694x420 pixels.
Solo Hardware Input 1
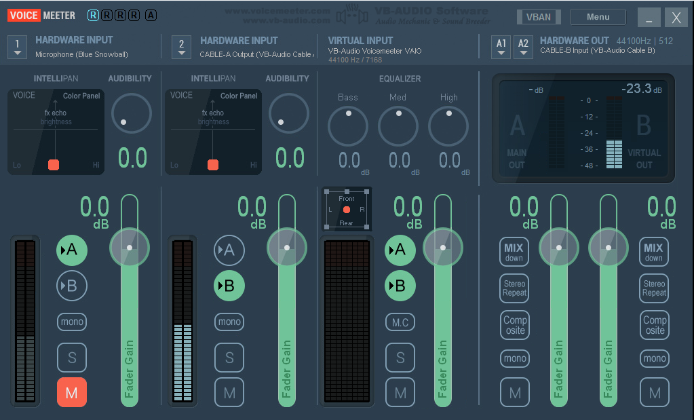pyautogui.click(x=72, y=357)
